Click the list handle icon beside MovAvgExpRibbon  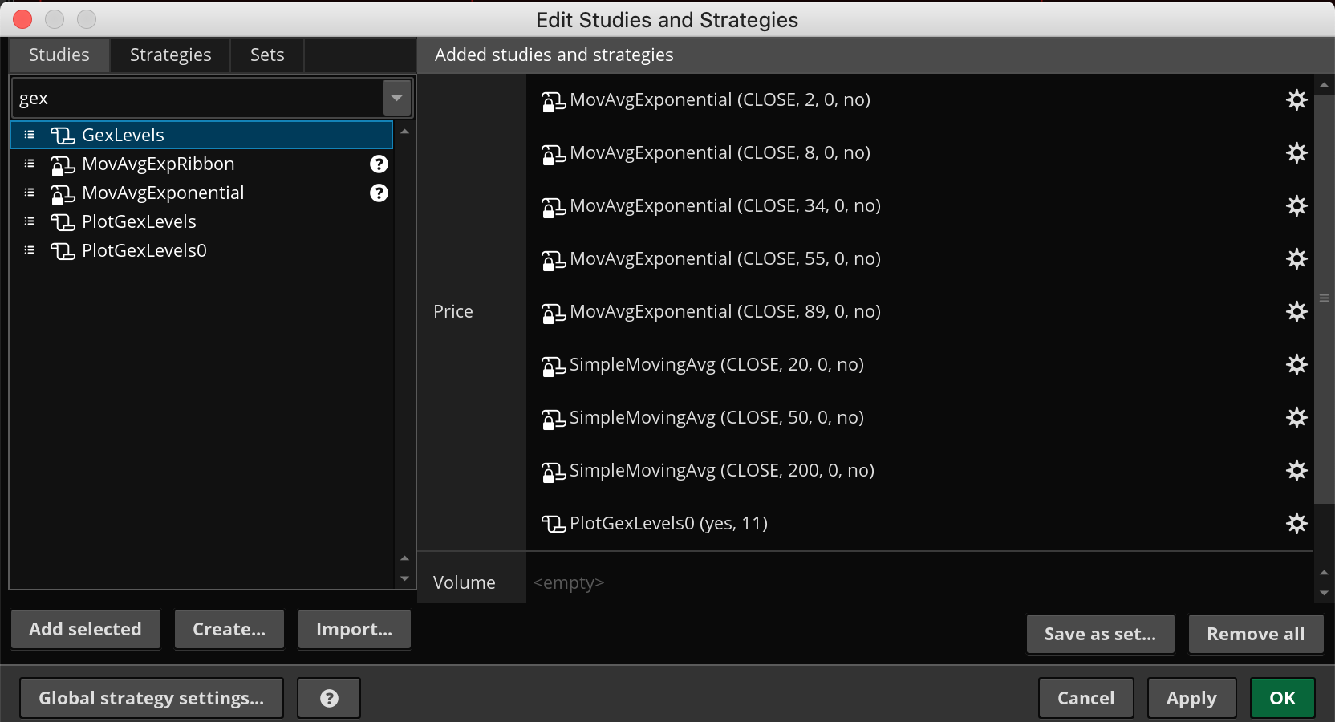coord(30,164)
